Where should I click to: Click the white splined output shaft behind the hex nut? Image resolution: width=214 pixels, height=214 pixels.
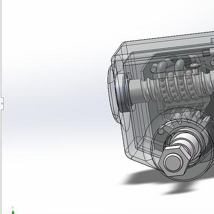(x=186, y=144)
